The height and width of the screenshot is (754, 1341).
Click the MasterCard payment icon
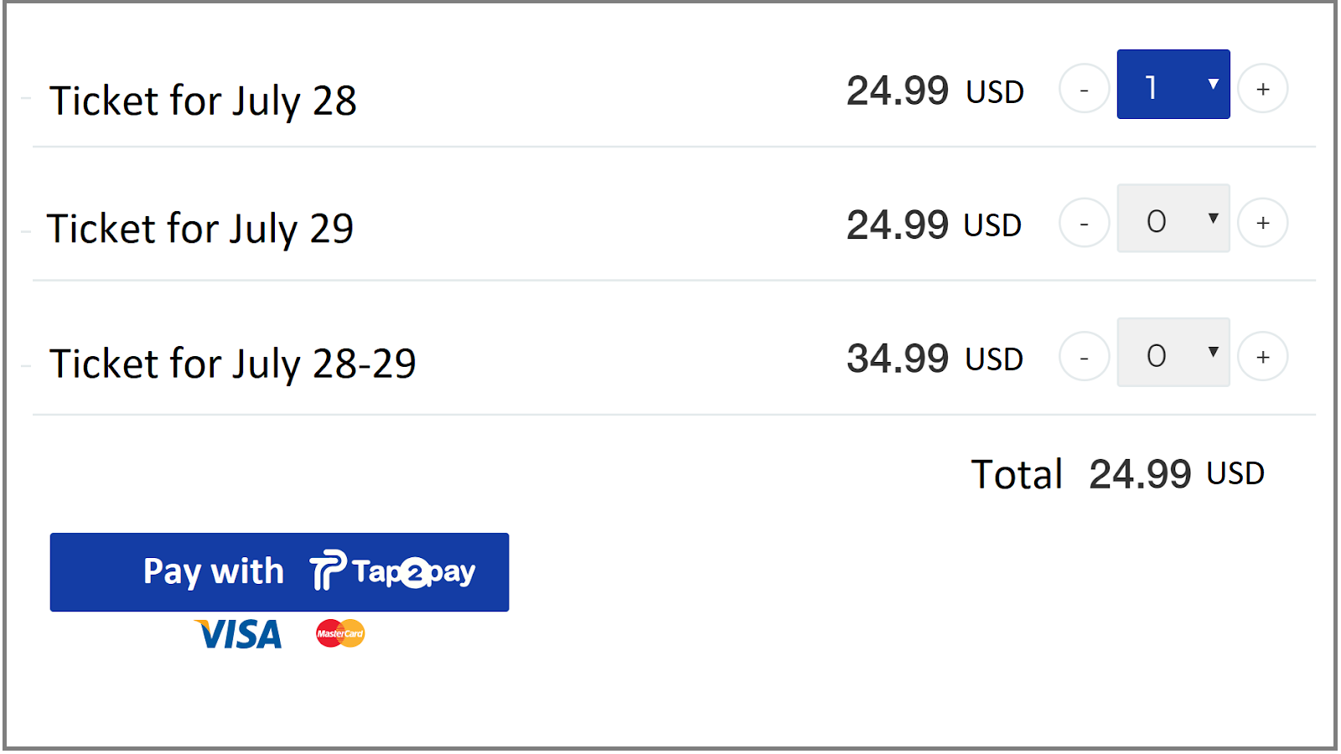click(x=338, y=634)
